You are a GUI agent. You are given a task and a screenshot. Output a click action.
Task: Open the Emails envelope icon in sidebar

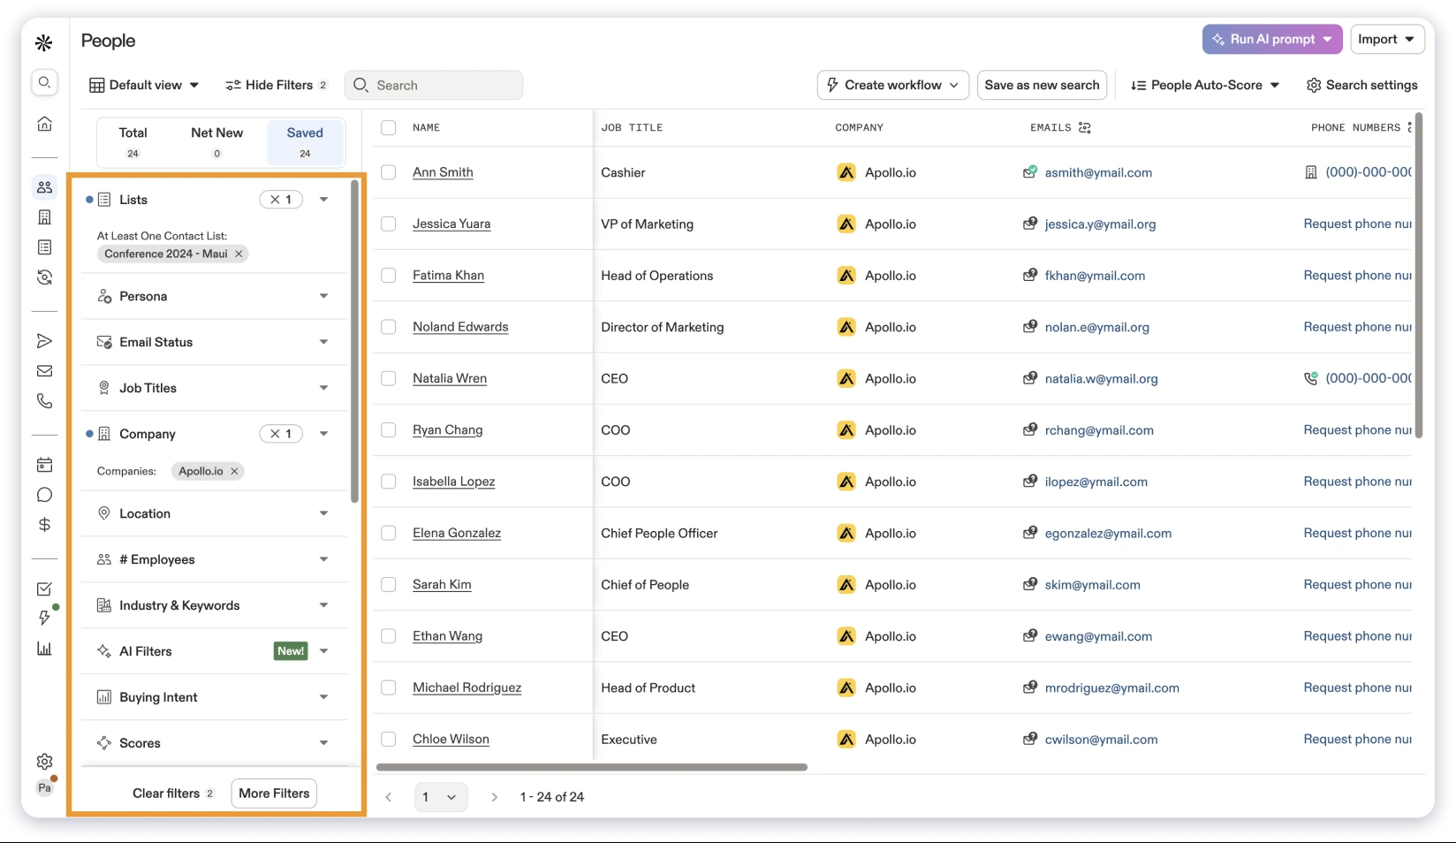[44, 370]
